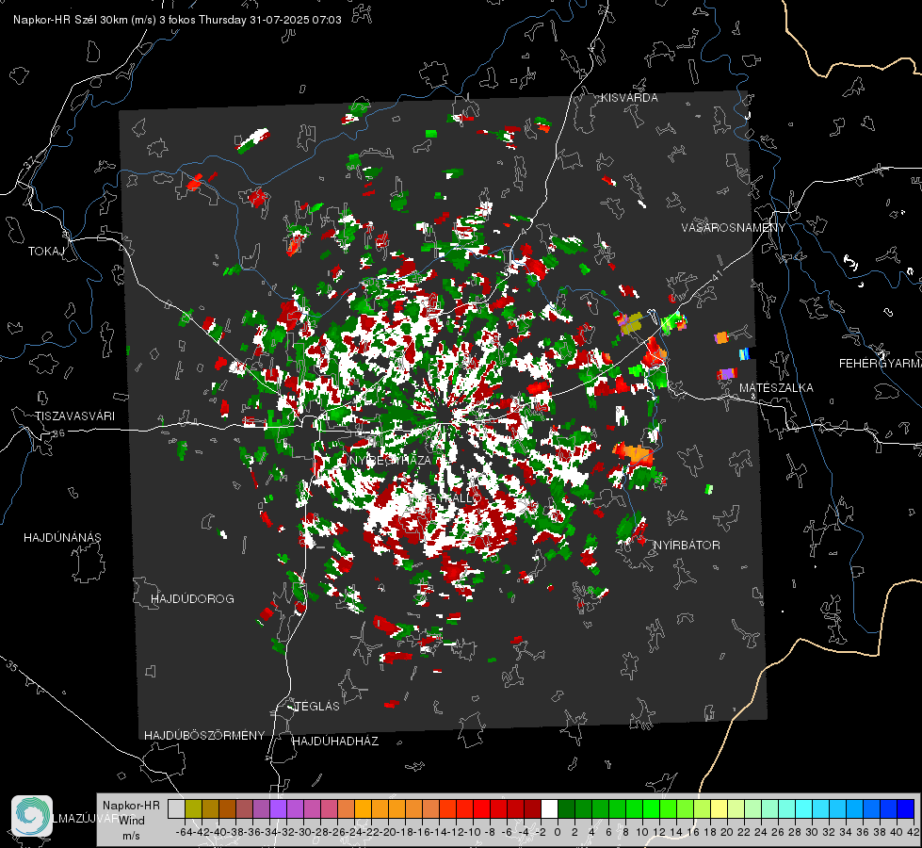Select the FEHÉRGYARMAT city label

point(881,364)
